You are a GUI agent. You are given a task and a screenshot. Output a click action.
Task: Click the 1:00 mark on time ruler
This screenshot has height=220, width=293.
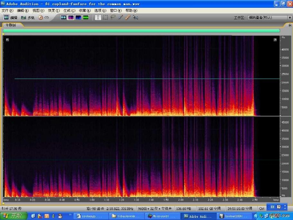pyautogui.click(x=92, y=199)
